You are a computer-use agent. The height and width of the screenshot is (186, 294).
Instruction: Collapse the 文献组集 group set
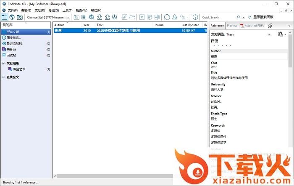(x=3, y=64)
